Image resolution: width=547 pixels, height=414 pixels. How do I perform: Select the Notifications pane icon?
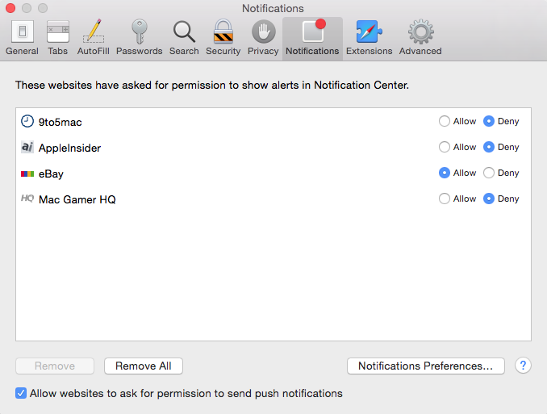tap(312, 38)
